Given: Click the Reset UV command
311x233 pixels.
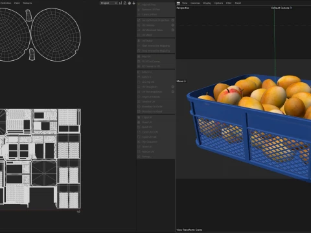Looking at the screenshot, I should point(156,127).
